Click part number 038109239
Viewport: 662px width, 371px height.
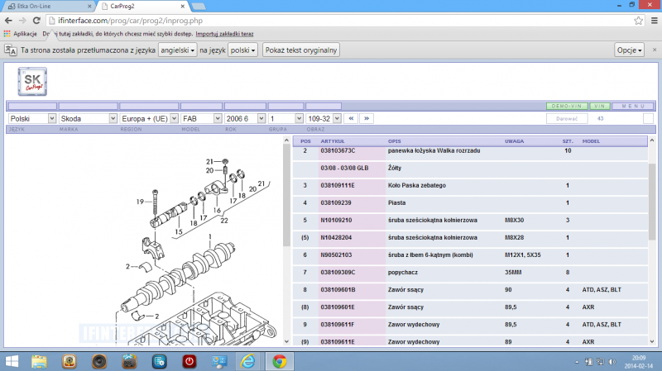click(x=336, y=202)
